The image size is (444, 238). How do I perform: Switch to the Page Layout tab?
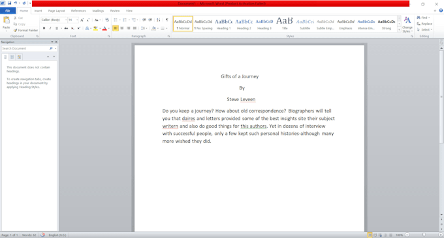tap(56, 10)
